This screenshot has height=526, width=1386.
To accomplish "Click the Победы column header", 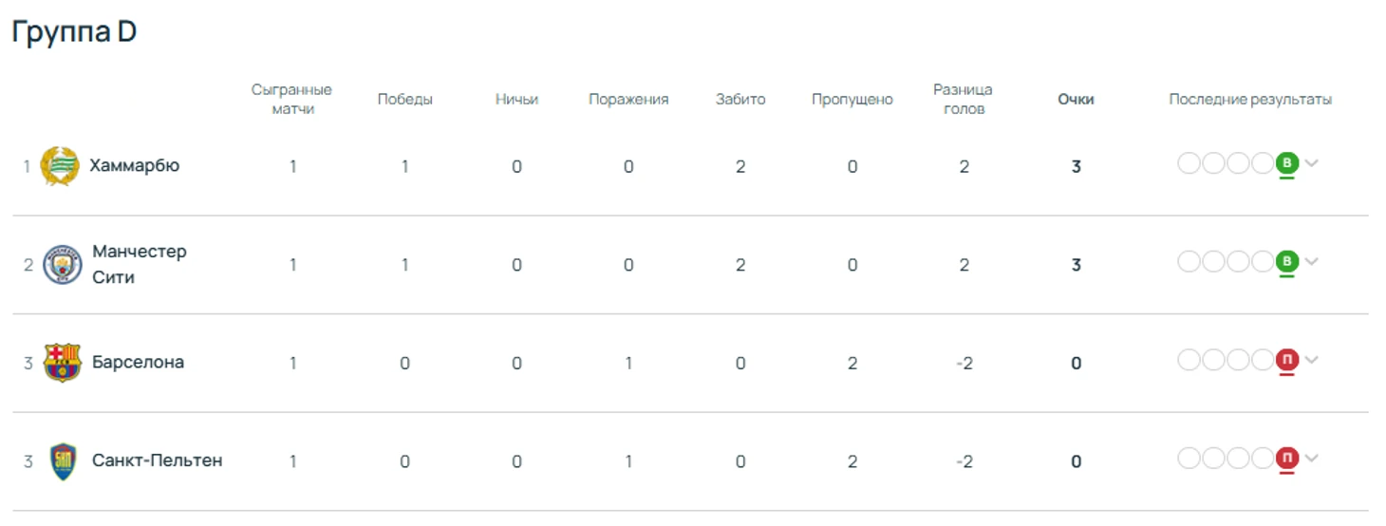I will tap(404, 99).
